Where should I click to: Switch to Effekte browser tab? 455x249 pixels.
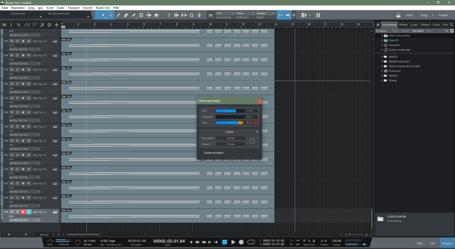pos(403,25)
